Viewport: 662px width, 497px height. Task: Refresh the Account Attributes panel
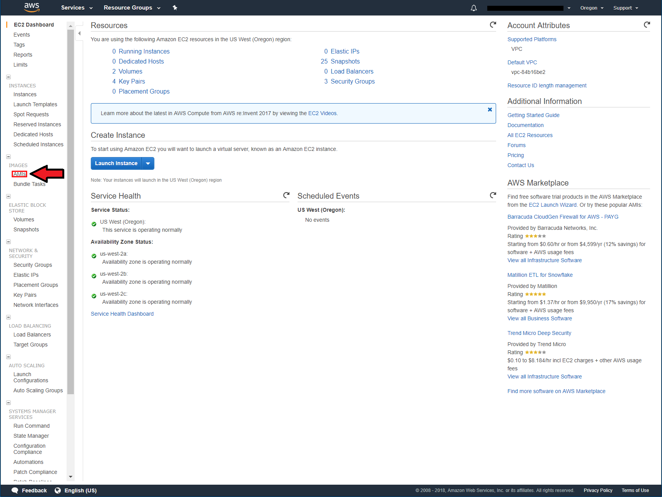647,25
